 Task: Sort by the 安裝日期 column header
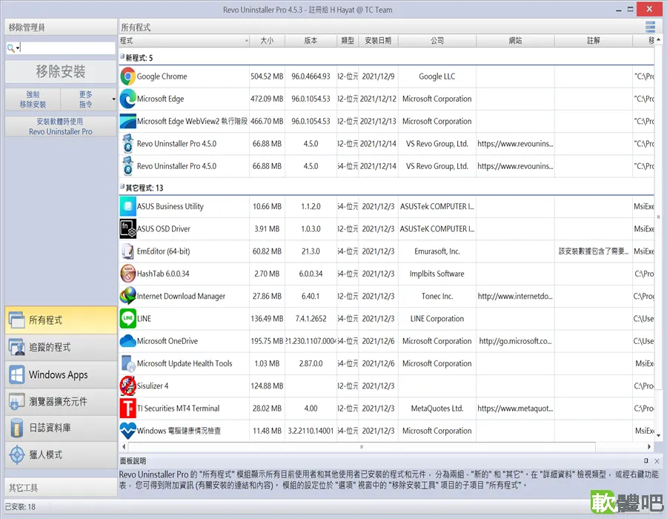[378, 41]
